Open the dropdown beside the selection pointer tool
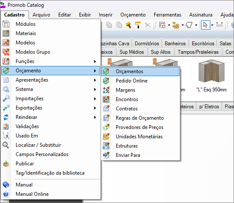234x203 pixels. tap(212, 25)
